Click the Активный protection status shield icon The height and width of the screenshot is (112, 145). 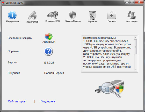[x=49, y=36]
